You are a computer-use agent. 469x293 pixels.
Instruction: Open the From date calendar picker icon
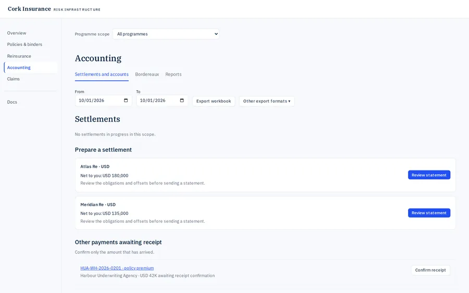126,101
